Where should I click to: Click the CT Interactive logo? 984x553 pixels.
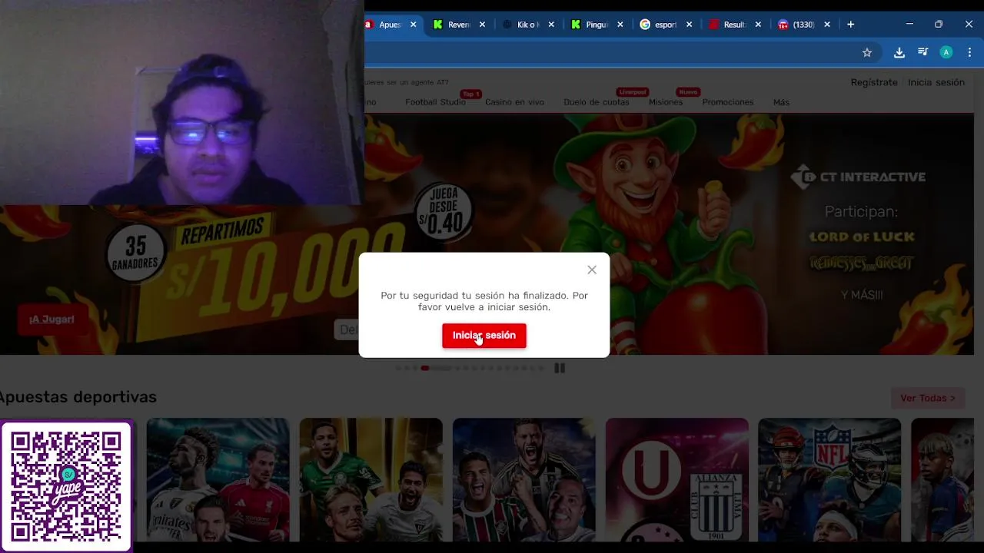(x=858, y=177)
